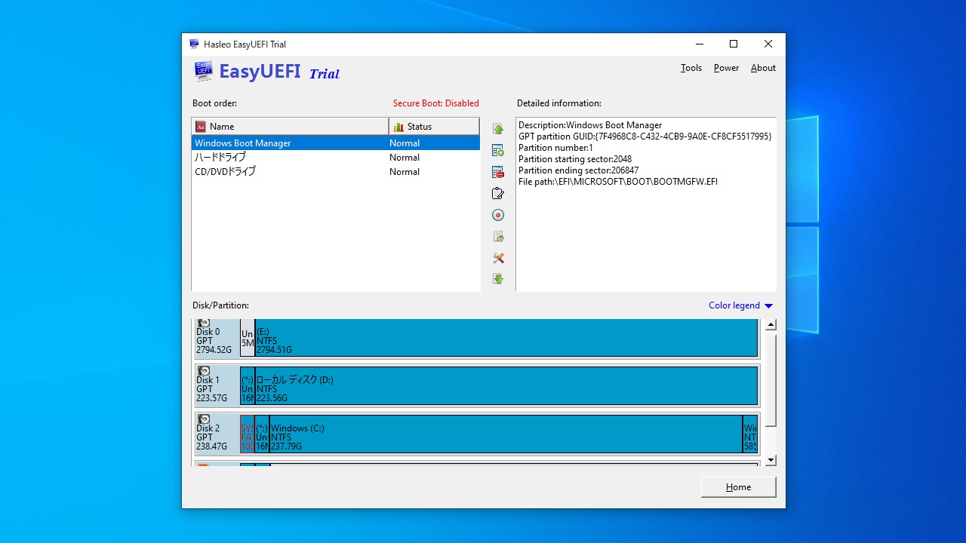Click the red circle one-time boot icon
The width and height of the screenshot is (966, 543).
tap(497, 215)
